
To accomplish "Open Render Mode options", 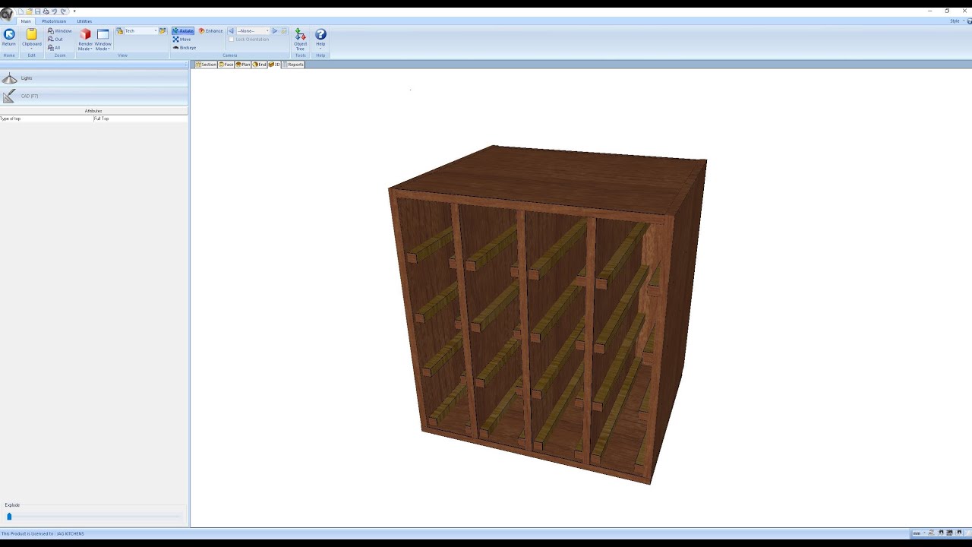I will click(x=85, y=40).
